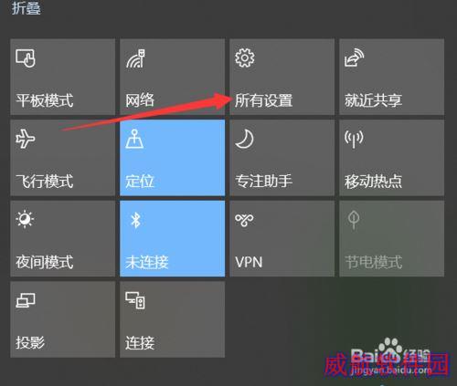Disable the 定位 location tile
The height and width of the screenshot is (386, 457).
pos(173,158)
